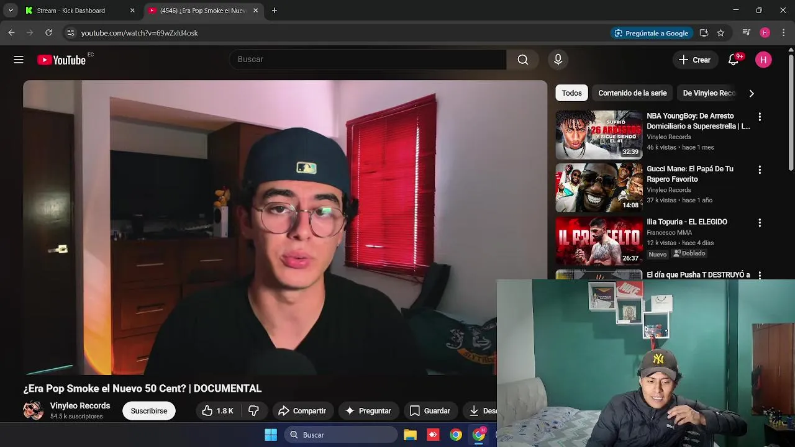Click the Chrome address bar URL
The height and width of the screenshot is (447, 795).
tap(139, 33)
